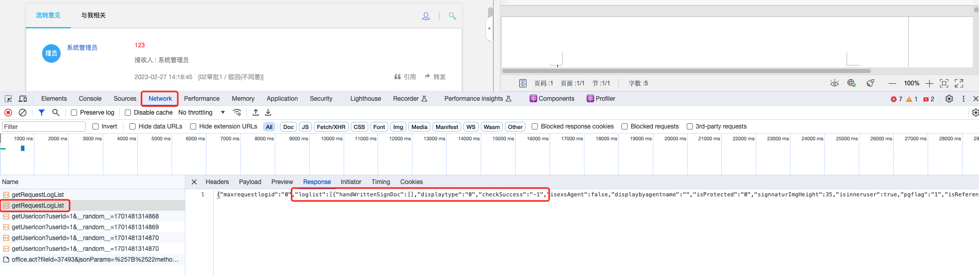Switch to the Console tab

[90, 99]
